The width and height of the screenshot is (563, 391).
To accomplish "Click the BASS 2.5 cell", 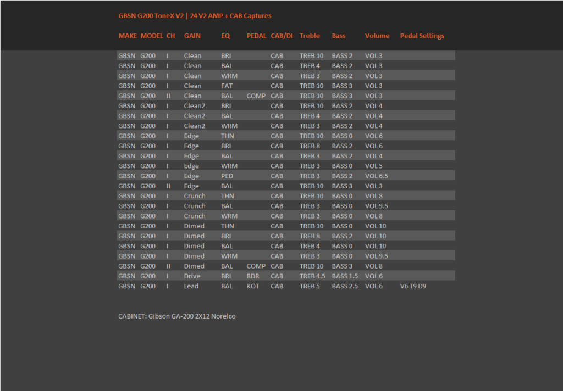I will 345,286.
